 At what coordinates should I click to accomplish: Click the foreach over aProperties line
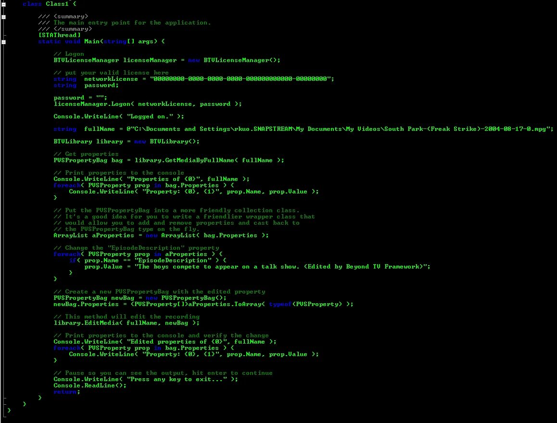pos(138,254)
